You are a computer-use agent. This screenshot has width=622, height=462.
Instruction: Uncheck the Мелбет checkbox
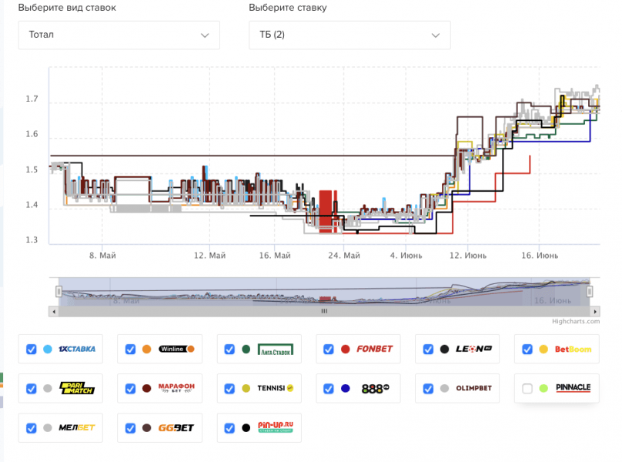[x=32, y=427]
